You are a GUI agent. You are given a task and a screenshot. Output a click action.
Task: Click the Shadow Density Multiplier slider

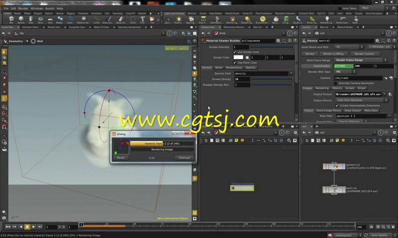[x=272, y=85]
